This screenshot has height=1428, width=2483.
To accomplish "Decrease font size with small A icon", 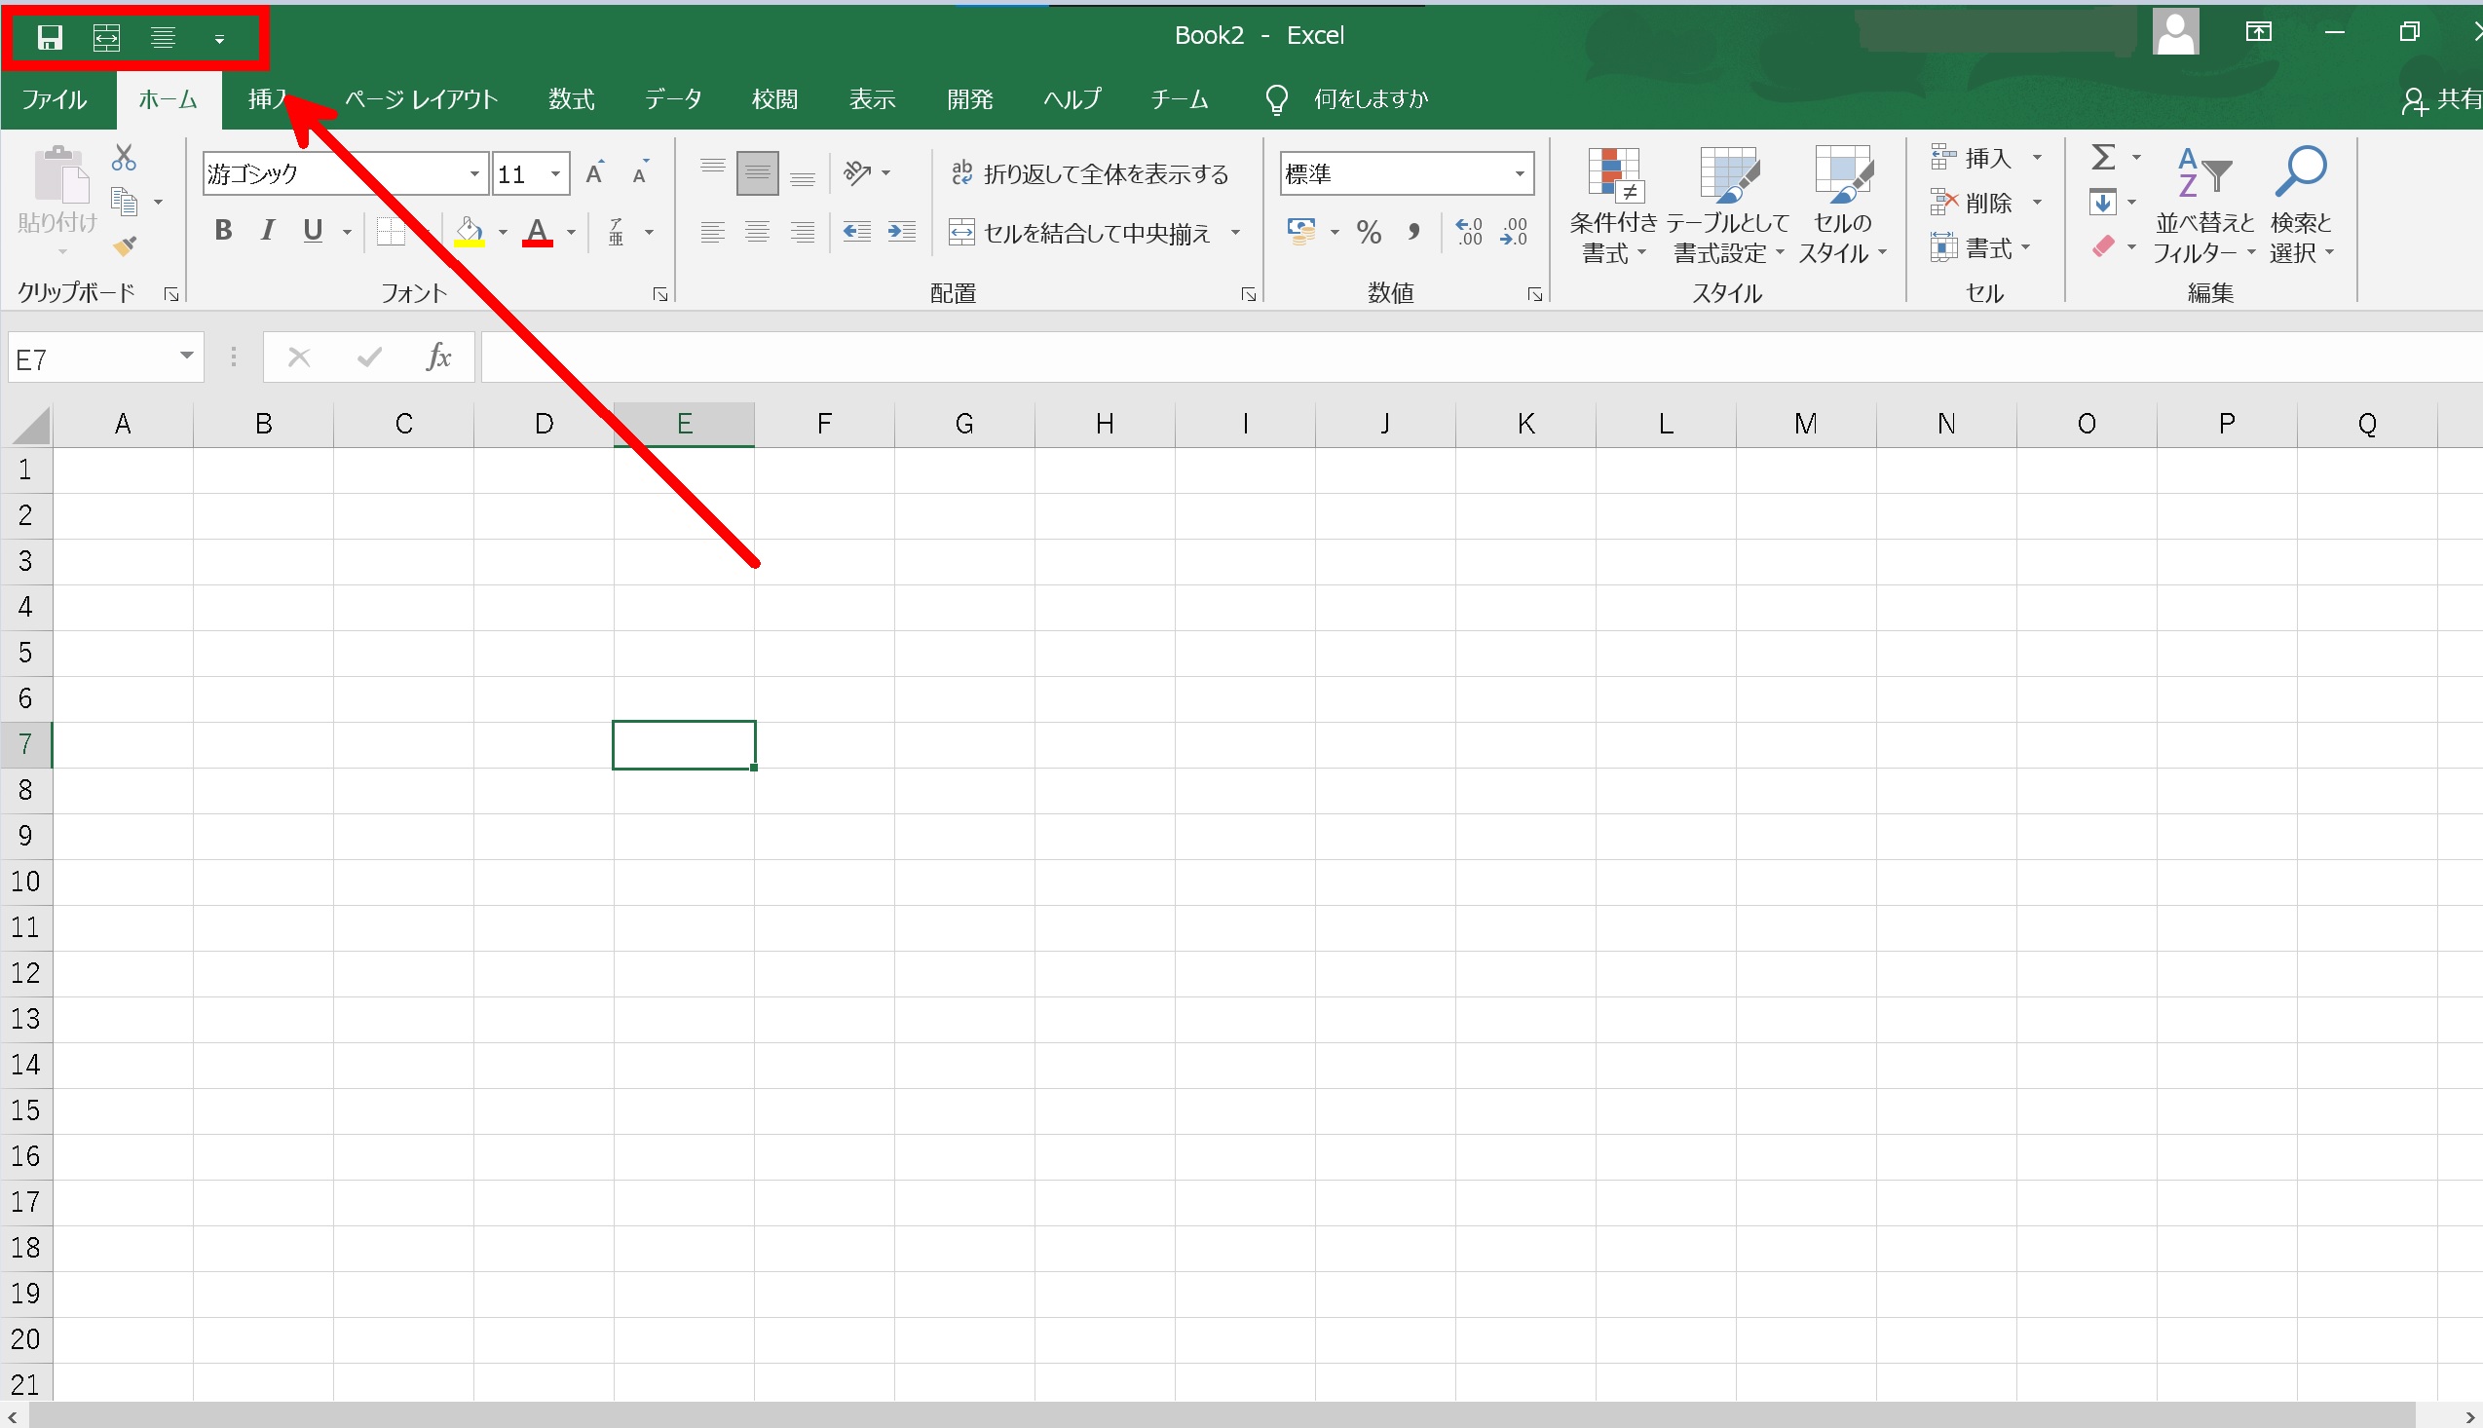I will pos(640,173).
